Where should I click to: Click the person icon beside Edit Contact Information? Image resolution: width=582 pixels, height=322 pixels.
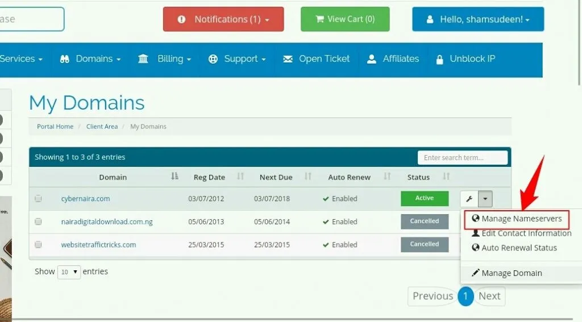[x=476, y=233]
